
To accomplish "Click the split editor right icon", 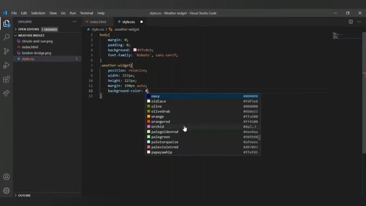I will click(x=351, y=22).
